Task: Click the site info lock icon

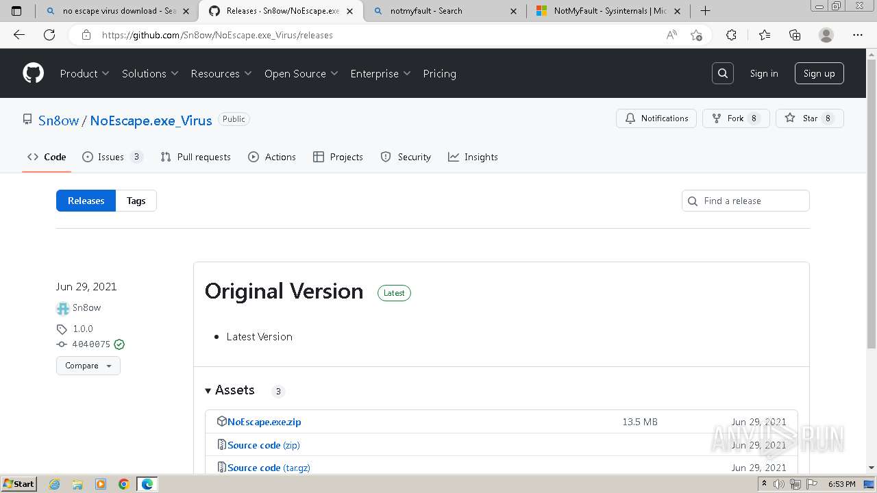Action: [86, 35]
